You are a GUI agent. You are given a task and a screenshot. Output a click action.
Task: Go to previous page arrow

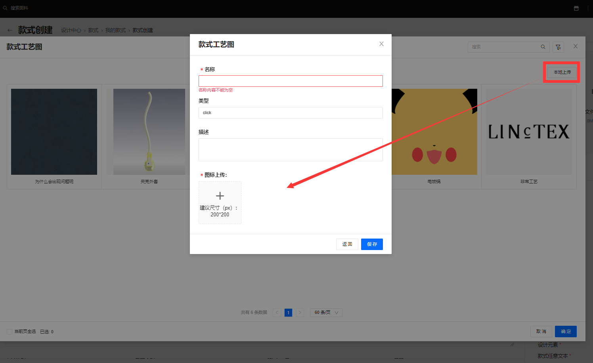(277, 312)
